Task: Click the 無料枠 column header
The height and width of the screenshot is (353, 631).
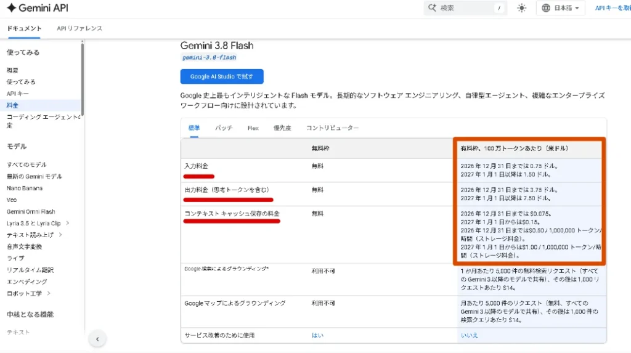Action: pyautogui.click(x=320, y=148)
